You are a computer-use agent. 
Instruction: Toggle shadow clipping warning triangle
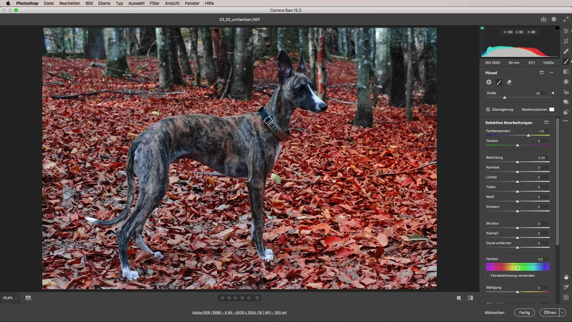pyautogui.click(x=482, y=28)
